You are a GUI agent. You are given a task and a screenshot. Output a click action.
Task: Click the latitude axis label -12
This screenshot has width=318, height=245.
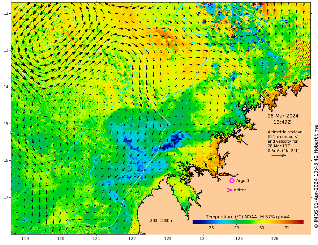(5, 13)
